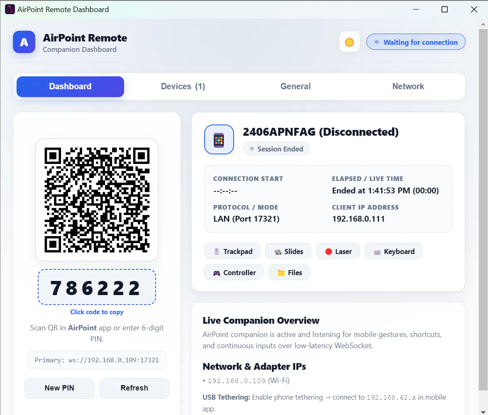This screenshot has width=488, height=415.
Task: Click the '--:--:--' connection start value
Action: coord(225,191)
